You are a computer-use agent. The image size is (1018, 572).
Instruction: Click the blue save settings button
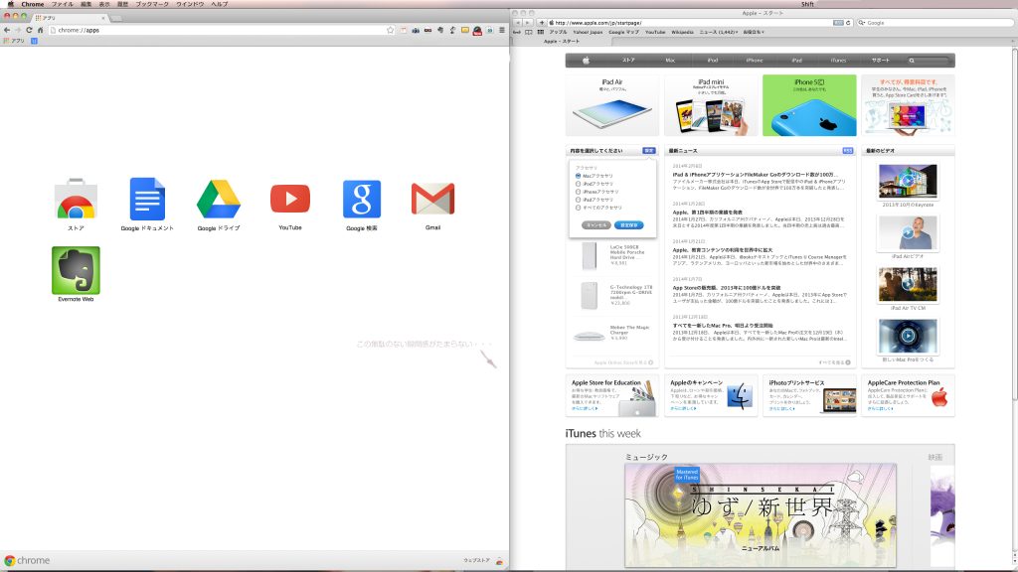(x=629, y=225)
